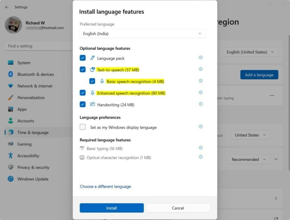Uncheck the Language pack checkbox

[83, 58]
